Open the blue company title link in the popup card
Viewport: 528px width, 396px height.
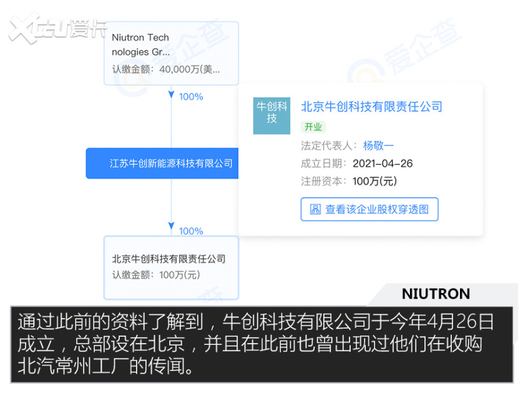371,107
